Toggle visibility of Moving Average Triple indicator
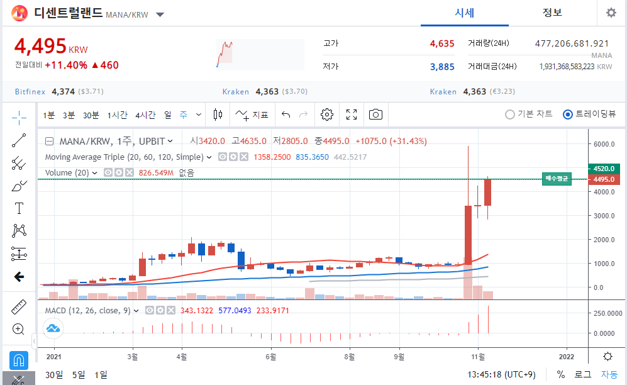 (223, 157)
